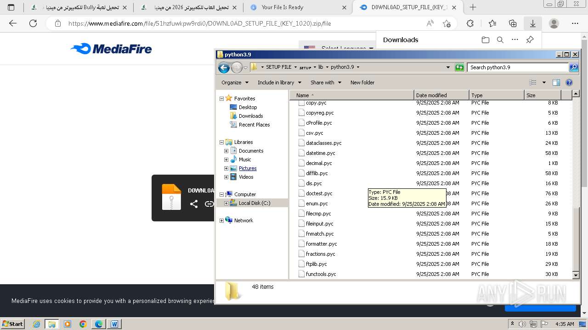Screen dimensions: 588x330
Task: Click the Change your view icon
Action: [533, 82]
